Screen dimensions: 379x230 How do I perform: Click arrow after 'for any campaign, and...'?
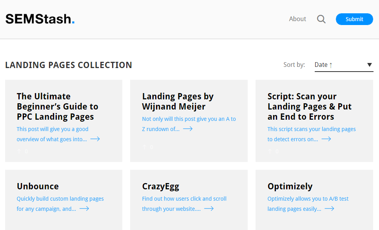click(x=84, y=208)
